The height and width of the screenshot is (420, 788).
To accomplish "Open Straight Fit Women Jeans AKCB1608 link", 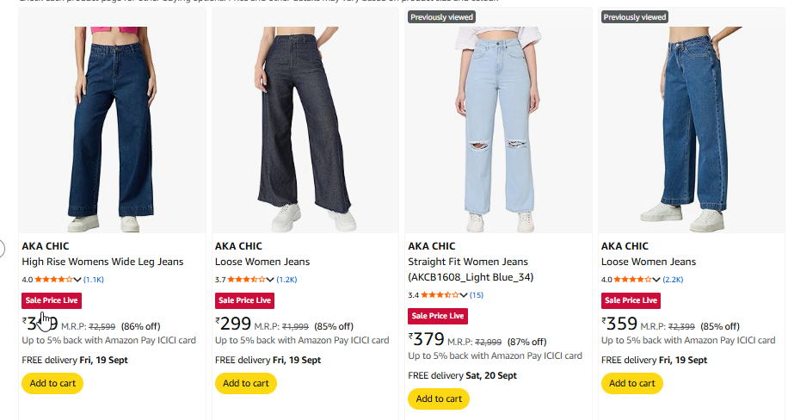I will [x=471, y=269].
